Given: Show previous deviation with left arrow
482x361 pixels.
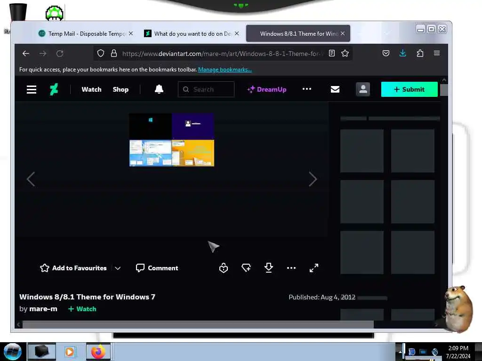Looking at the screenshot, I should (31, 179).
